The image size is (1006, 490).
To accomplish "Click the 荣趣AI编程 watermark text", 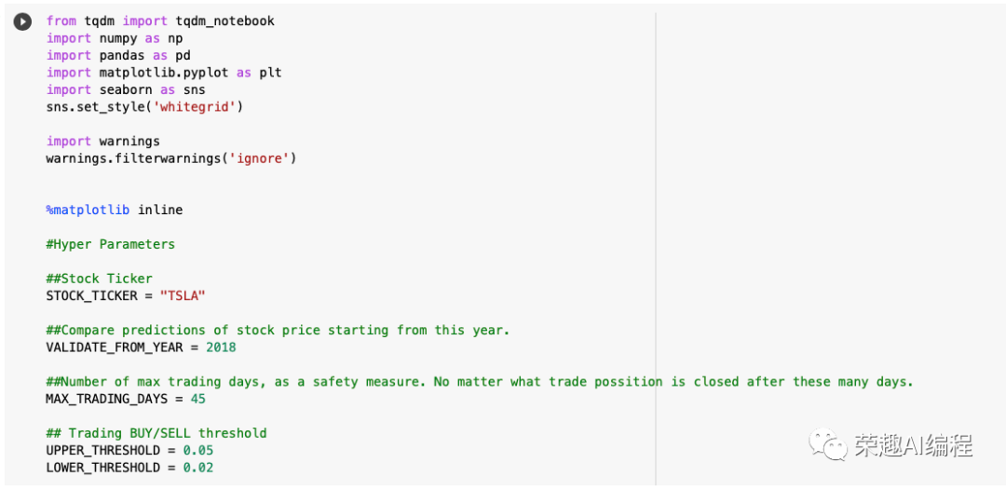I will [913, 444].
